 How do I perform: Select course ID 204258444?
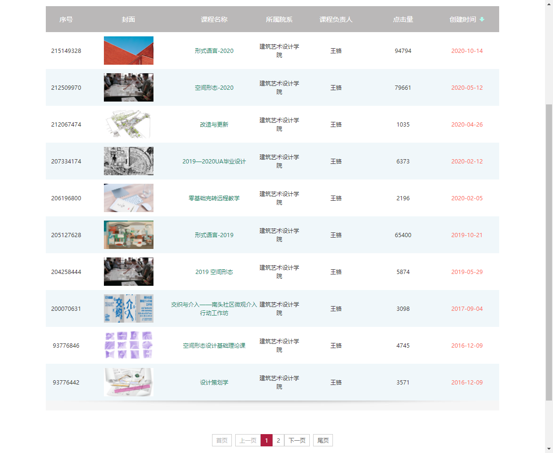pyautogui.click(x=66, y=272)
